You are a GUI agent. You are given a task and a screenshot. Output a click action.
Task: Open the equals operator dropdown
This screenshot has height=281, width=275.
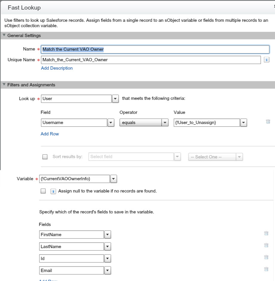[165, 123]
